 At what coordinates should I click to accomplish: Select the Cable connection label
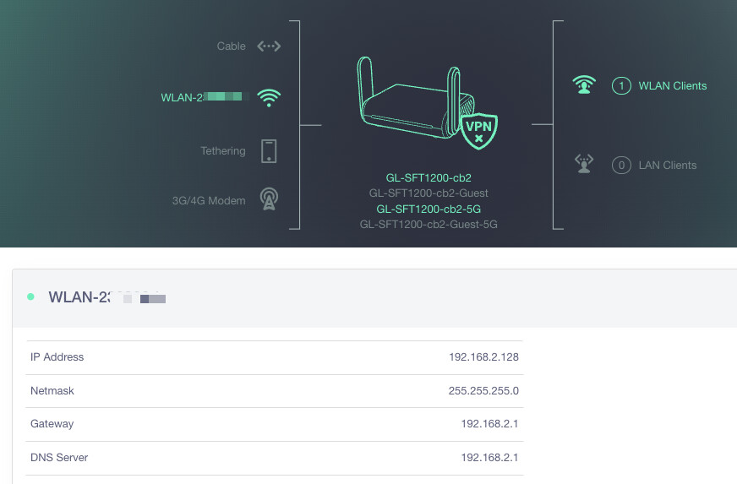coord(231,46)
